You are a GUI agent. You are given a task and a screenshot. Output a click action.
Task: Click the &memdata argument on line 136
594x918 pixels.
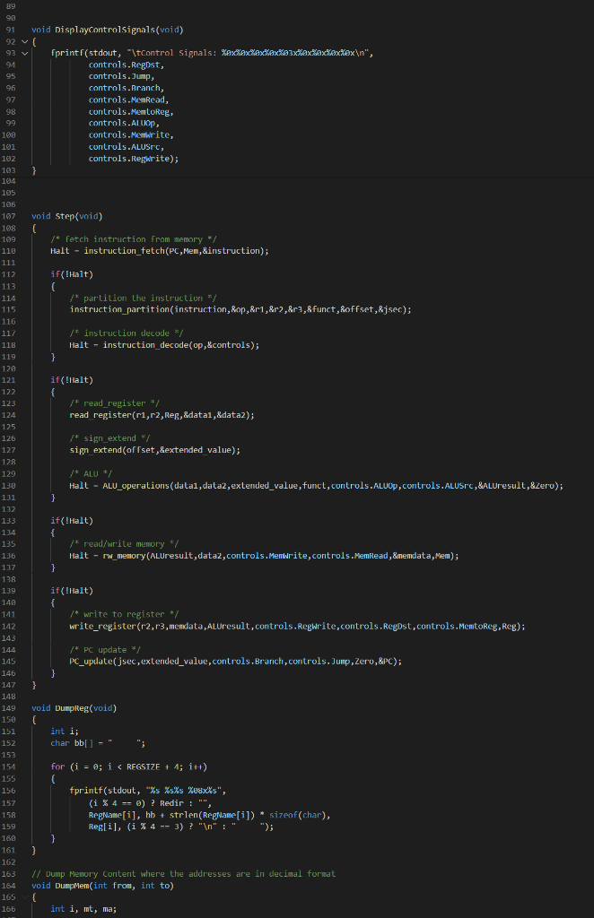click(411, 556)
